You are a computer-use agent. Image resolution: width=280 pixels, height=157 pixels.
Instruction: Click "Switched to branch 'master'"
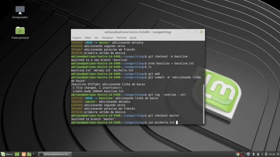[x=93, y=119]
